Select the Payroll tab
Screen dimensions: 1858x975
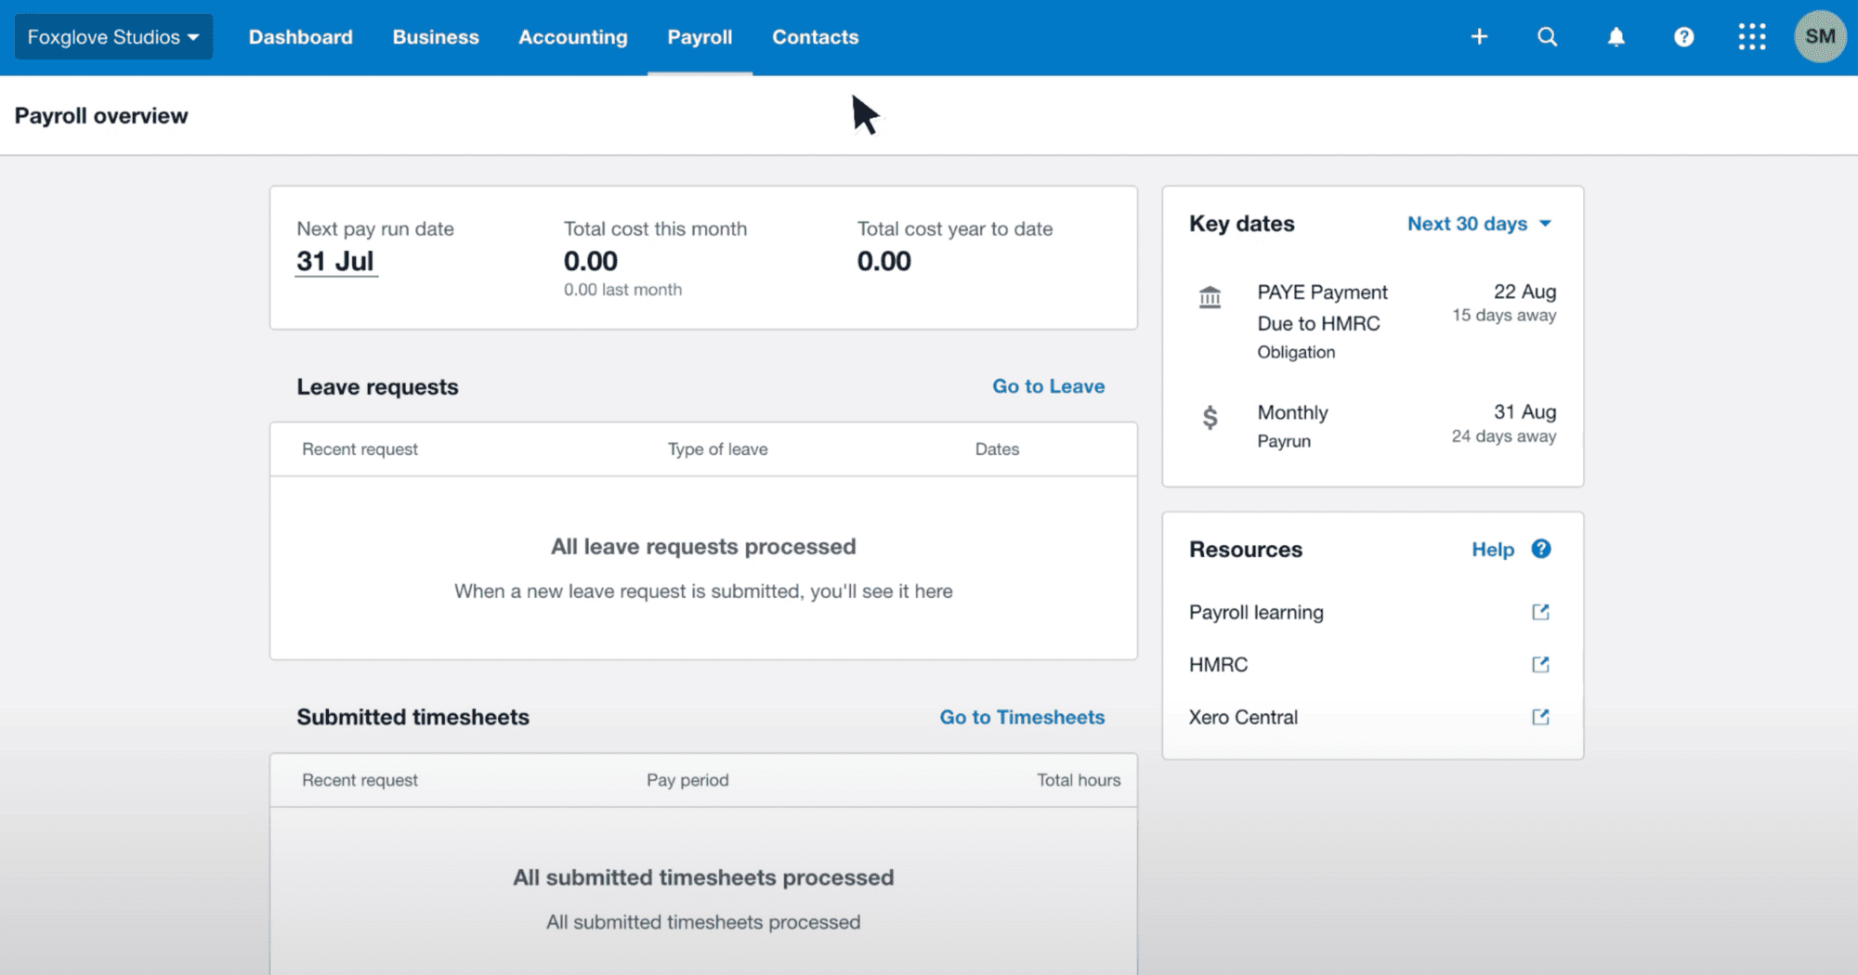tap(700, 37)
